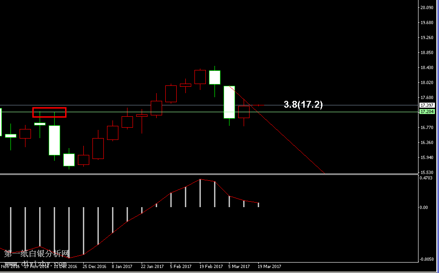Click the 15.530 price axis label
The height and width of the screenshot is (273, 439).
[x=427, y=173]
